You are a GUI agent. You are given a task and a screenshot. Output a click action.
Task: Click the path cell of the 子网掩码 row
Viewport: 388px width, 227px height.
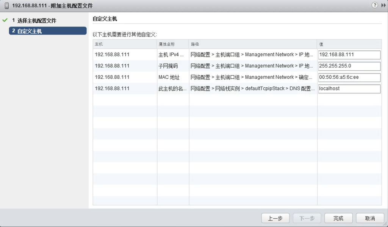click(253, 66)
